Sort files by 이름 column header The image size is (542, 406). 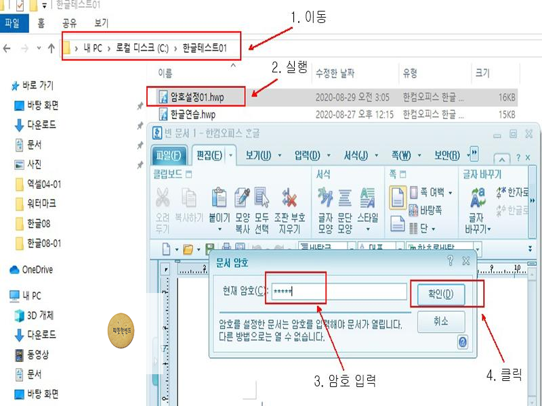tap(165, 73)
